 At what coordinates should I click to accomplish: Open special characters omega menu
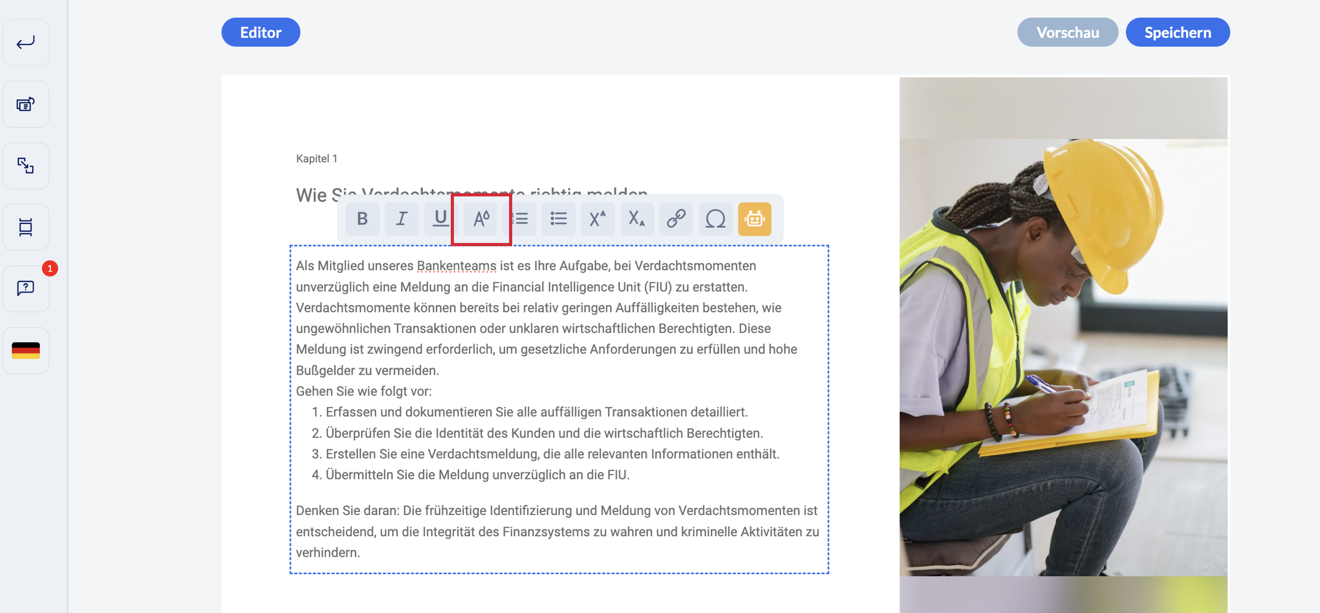click(x=715, y=219)
